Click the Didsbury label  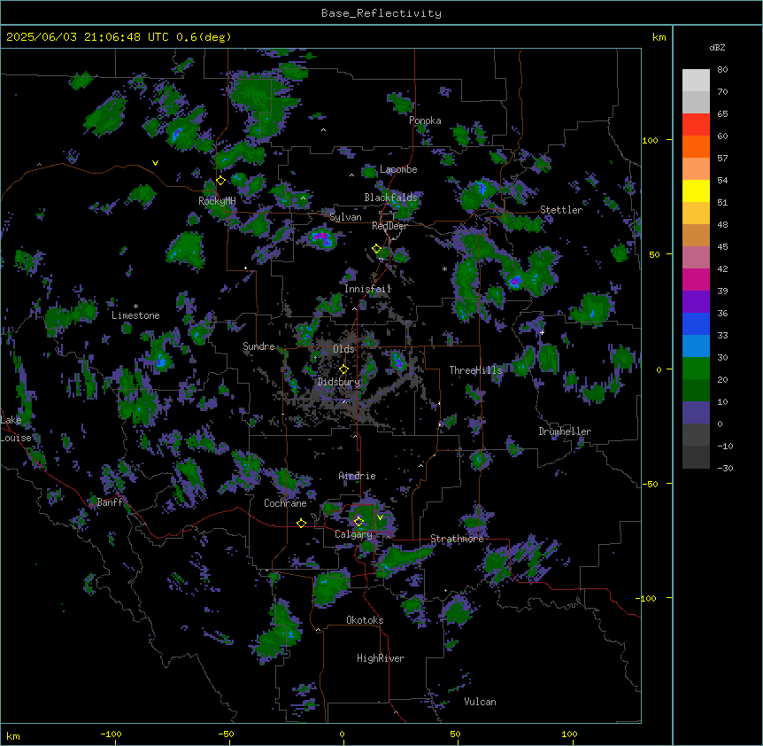(x=339, y=382)
